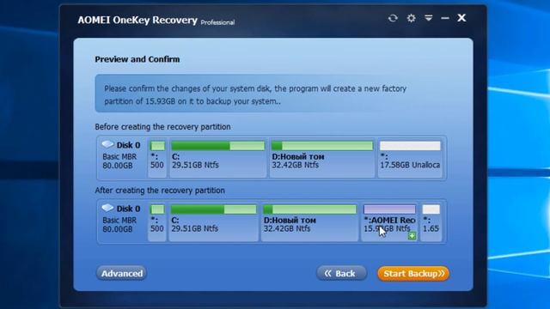Click the Disk 0 icon in After row
The height and width of the screenshot is (309, 550).
coord(107,208)
